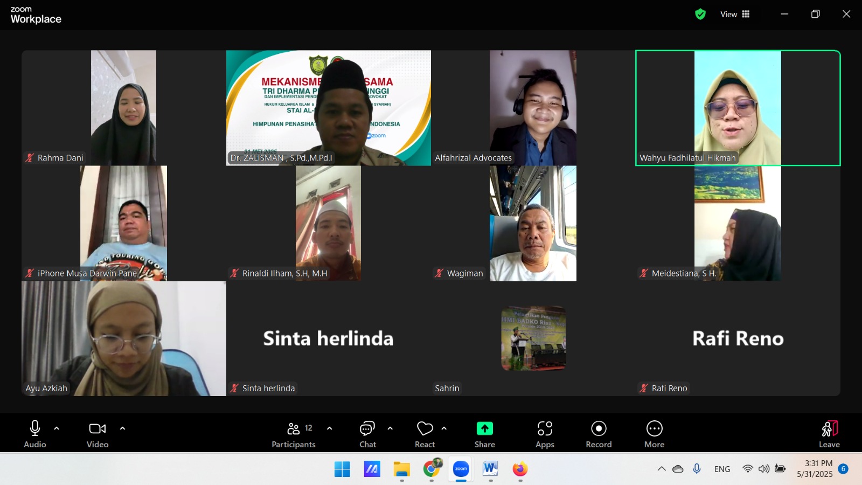
Task: Expand the audio options arrow
Action: (x=57, y=428)
